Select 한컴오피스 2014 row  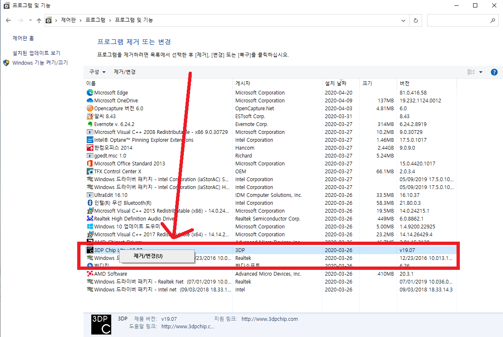click(271, 148)
